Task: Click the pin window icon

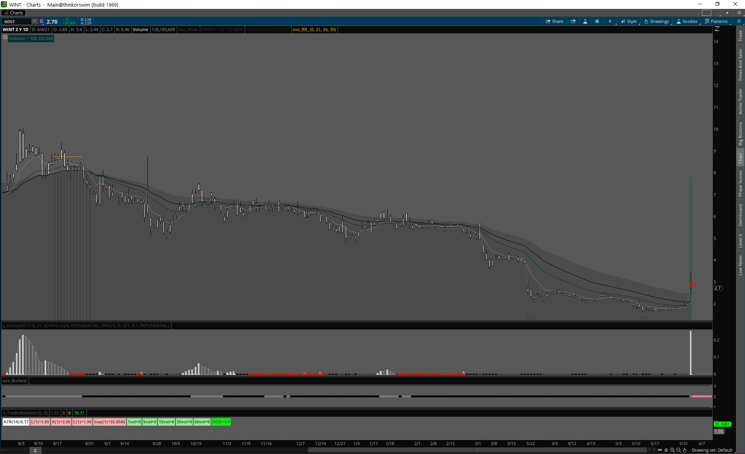Action: [727, 13]
